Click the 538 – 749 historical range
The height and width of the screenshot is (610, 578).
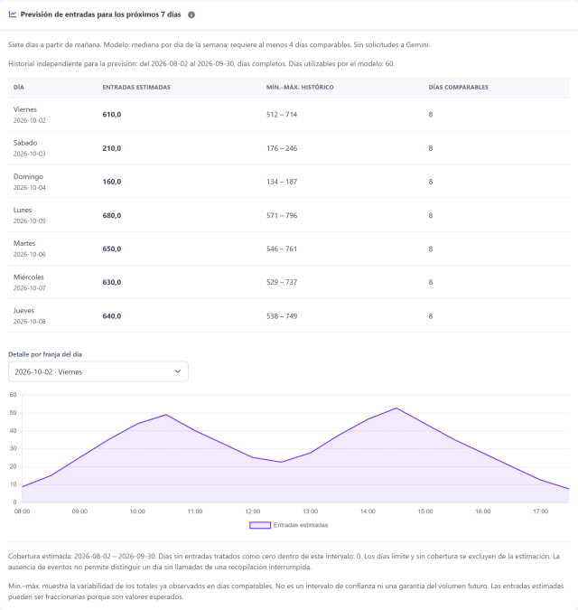coord(282,316)
